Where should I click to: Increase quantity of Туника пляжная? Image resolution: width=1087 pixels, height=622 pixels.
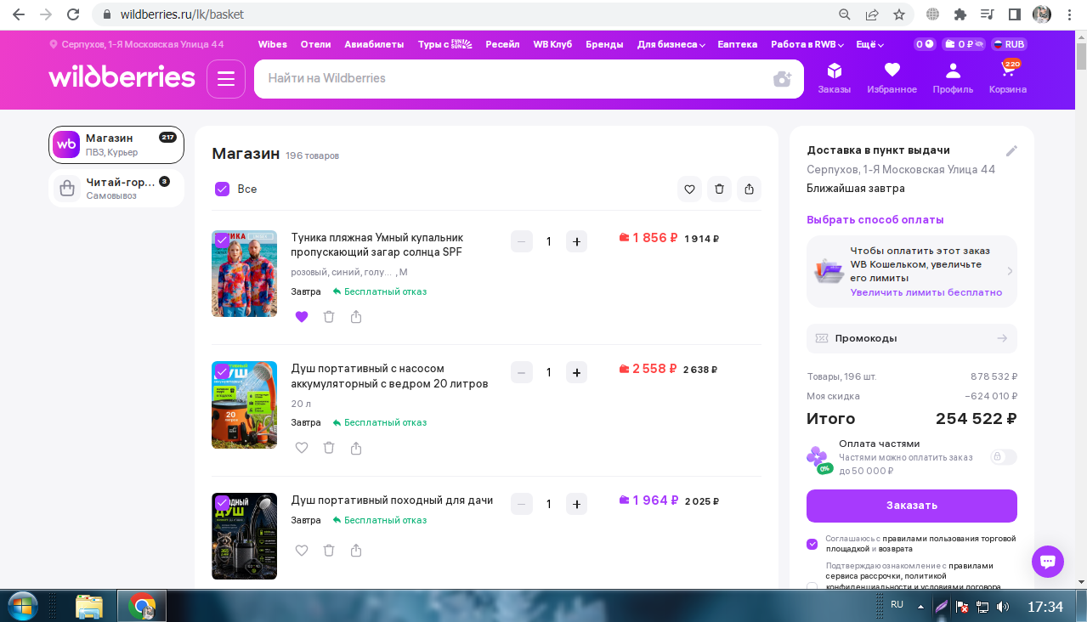pos(576,241)
